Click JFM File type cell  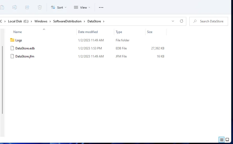pyautogui.click(x=121, y=56)
